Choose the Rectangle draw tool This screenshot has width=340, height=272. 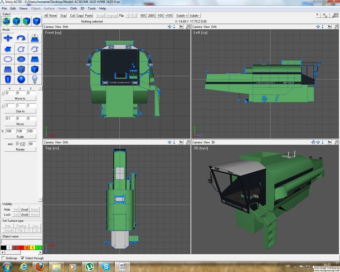click(x=34, y=59)
